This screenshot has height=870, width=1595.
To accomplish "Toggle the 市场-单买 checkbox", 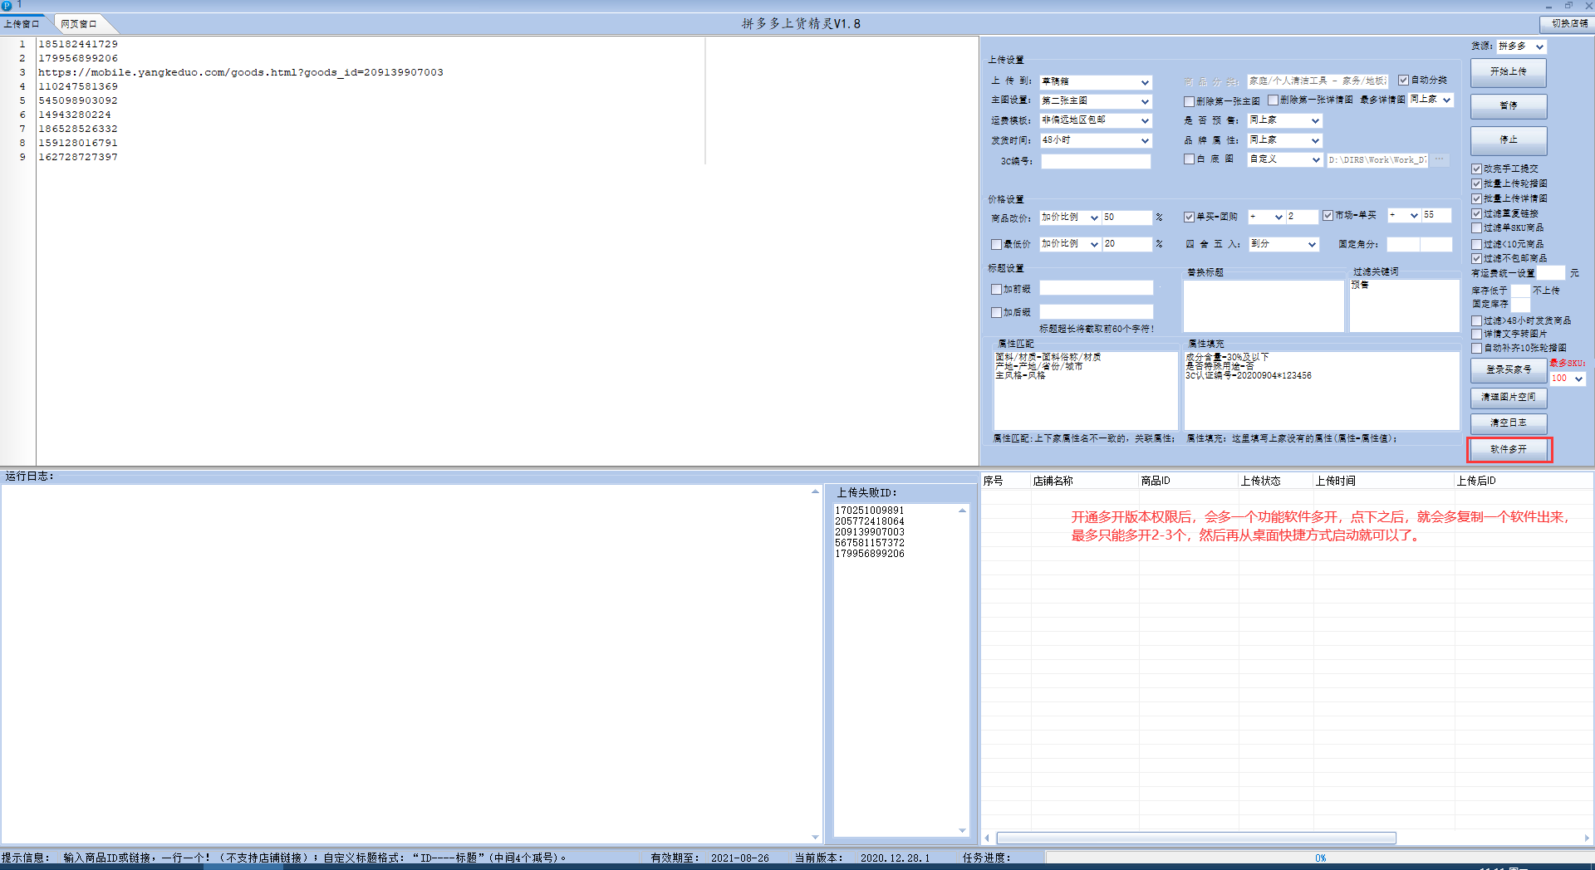I will tap(1328, 216).
